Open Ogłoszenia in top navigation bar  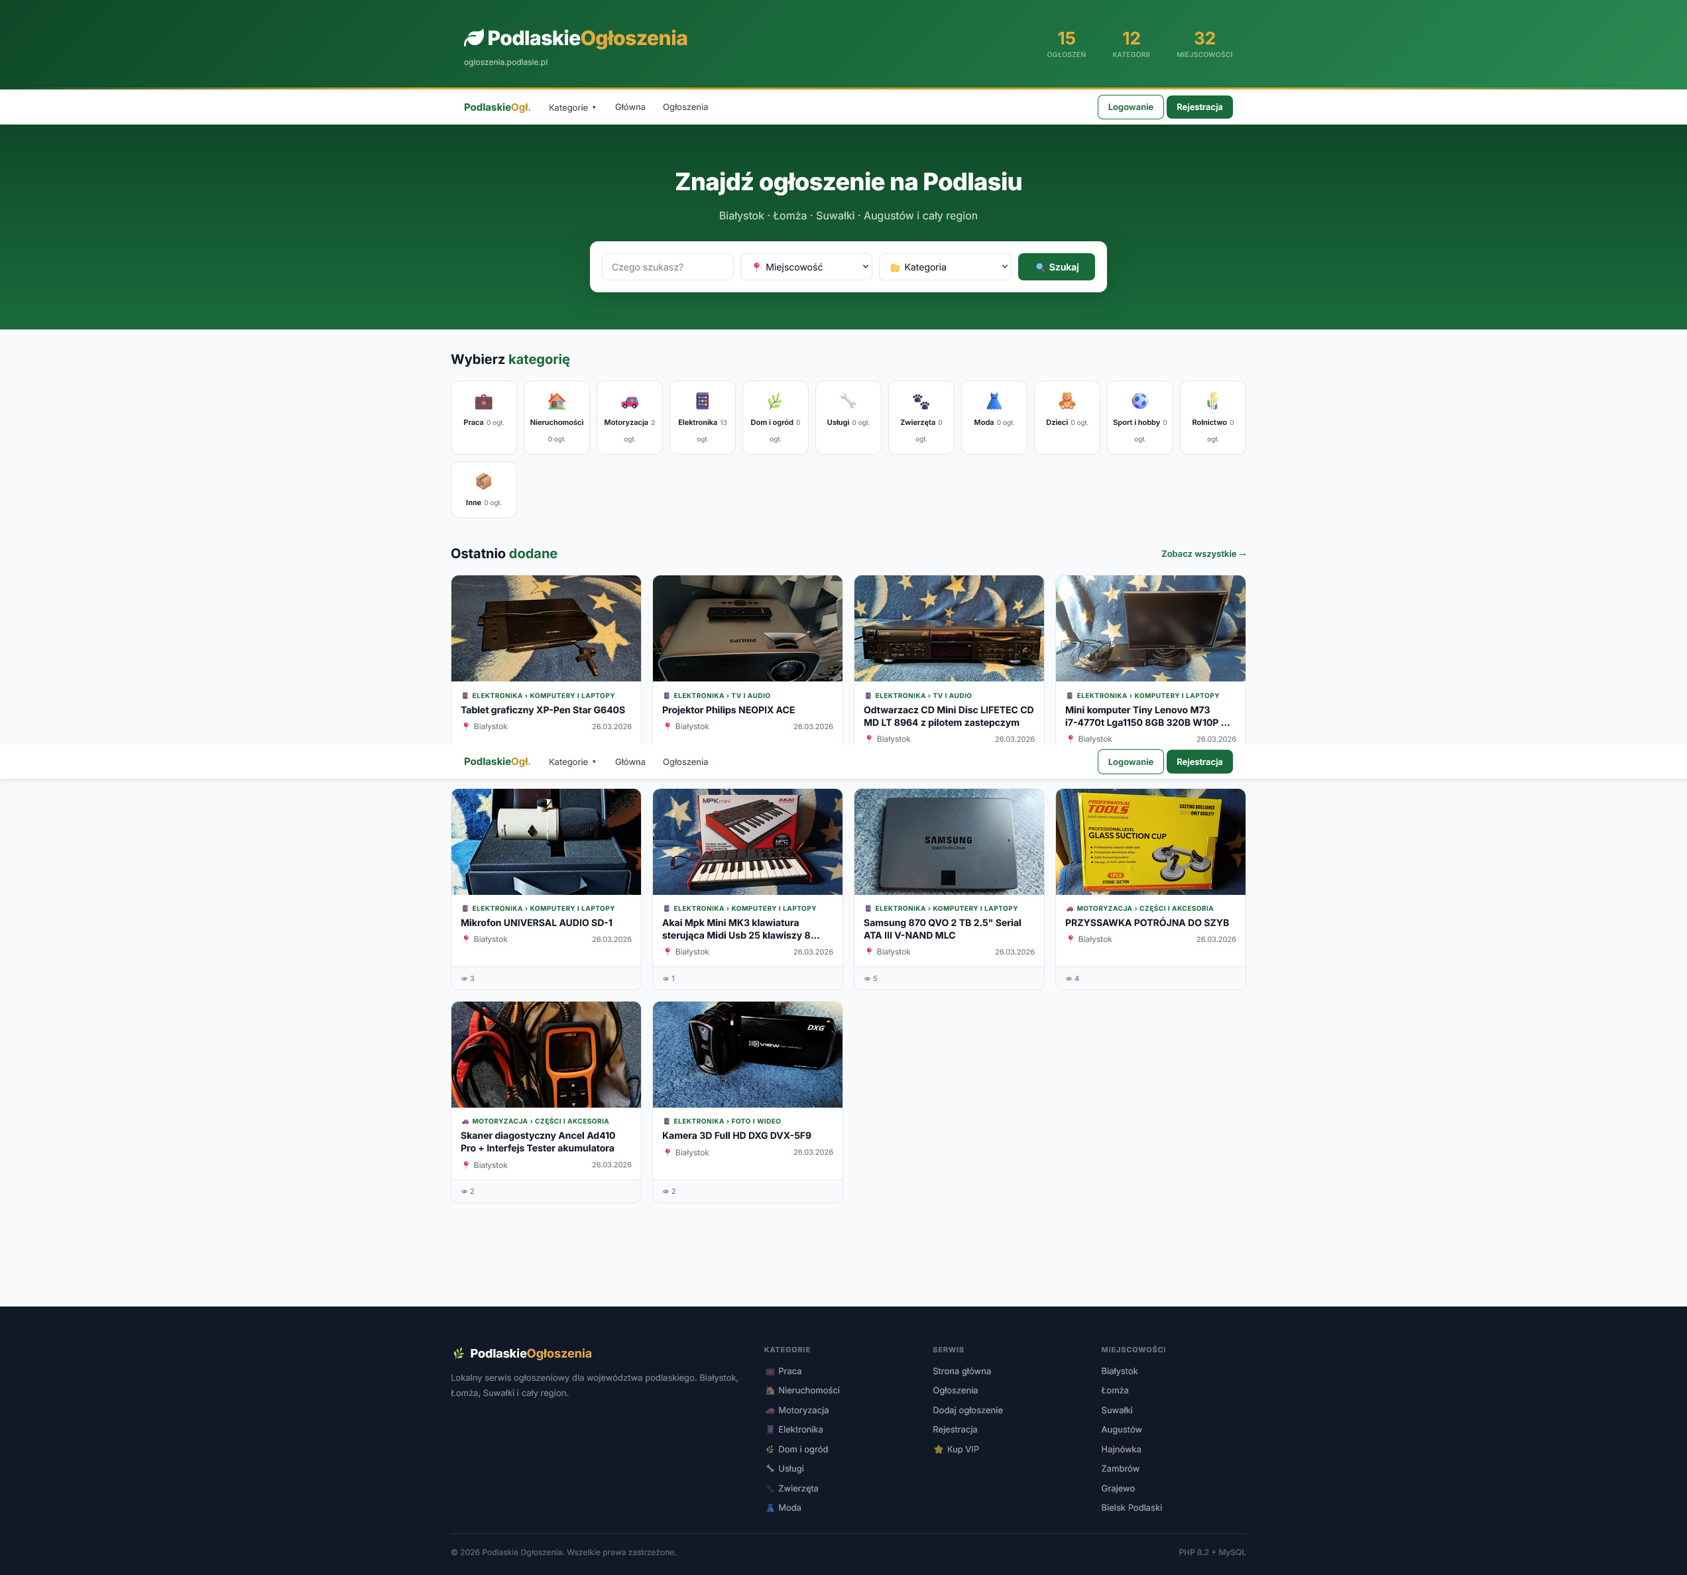click(x=685, y=108)
